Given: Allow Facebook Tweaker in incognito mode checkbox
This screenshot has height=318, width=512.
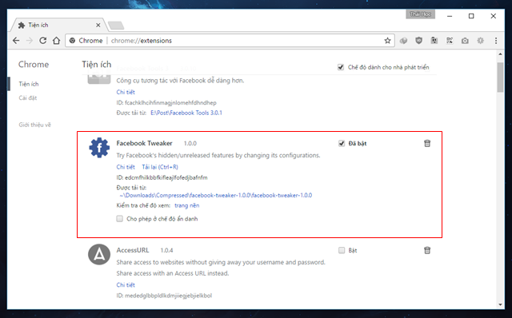Looking at the screenshot, I should click(120, 218).
